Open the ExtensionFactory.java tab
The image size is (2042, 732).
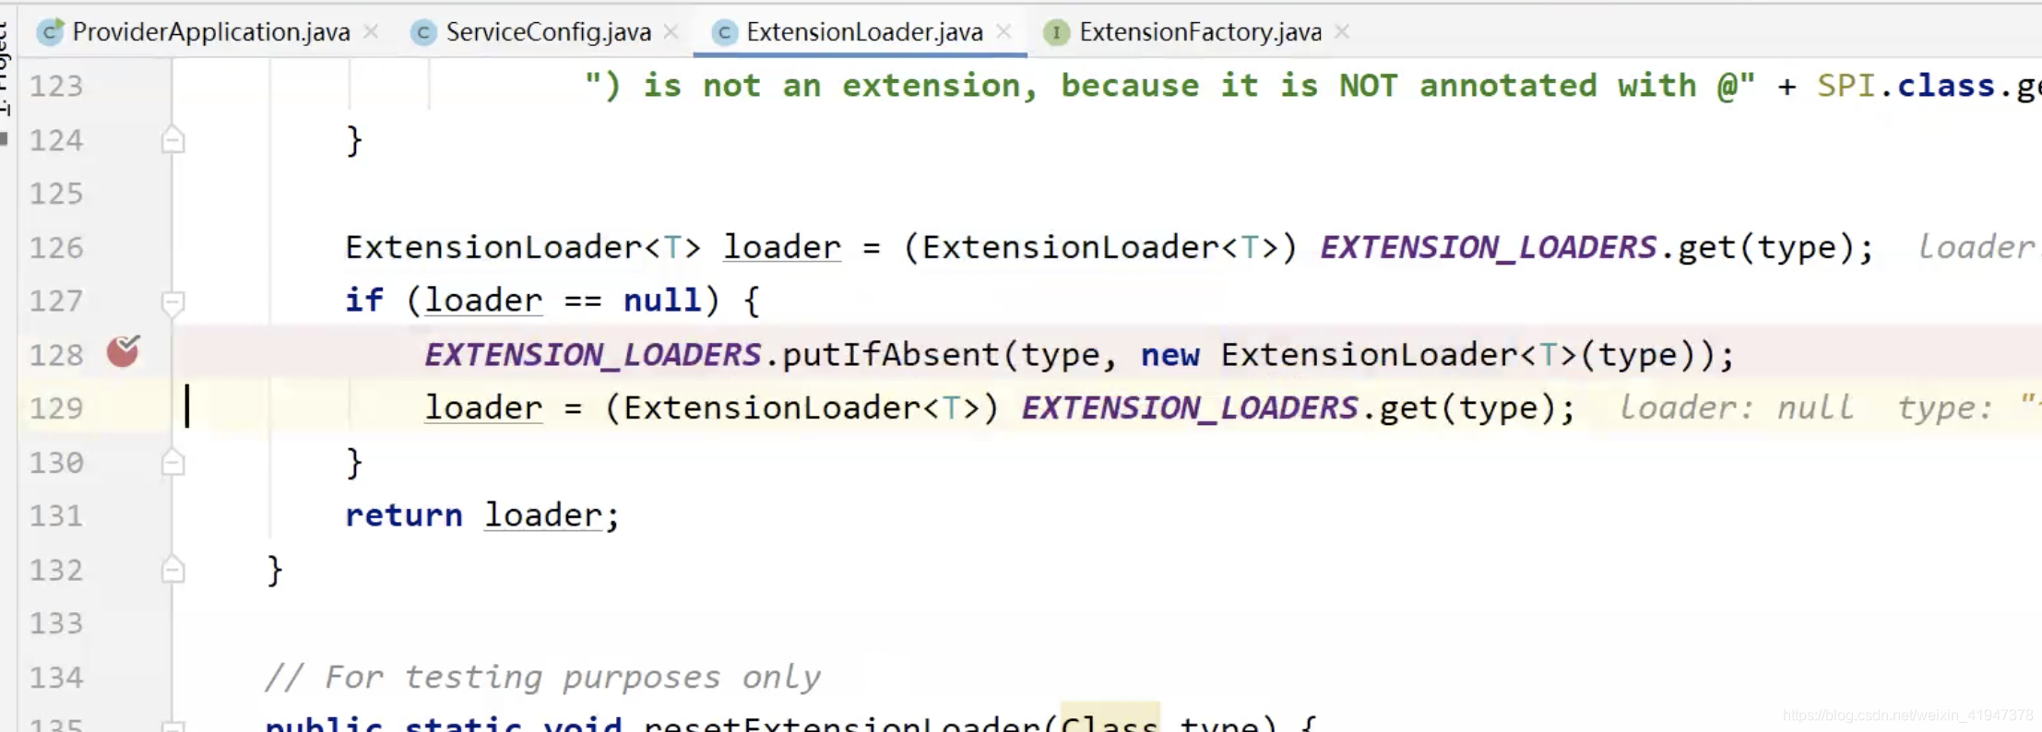click(1200, 32)
